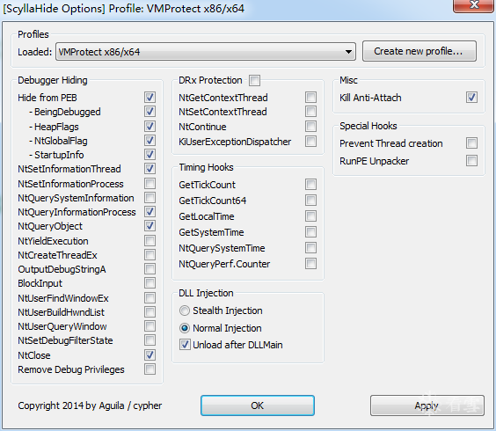This screenshot has height=431, width=496.
Task: Click the DLL Injection group label
Action: point(207,293)
